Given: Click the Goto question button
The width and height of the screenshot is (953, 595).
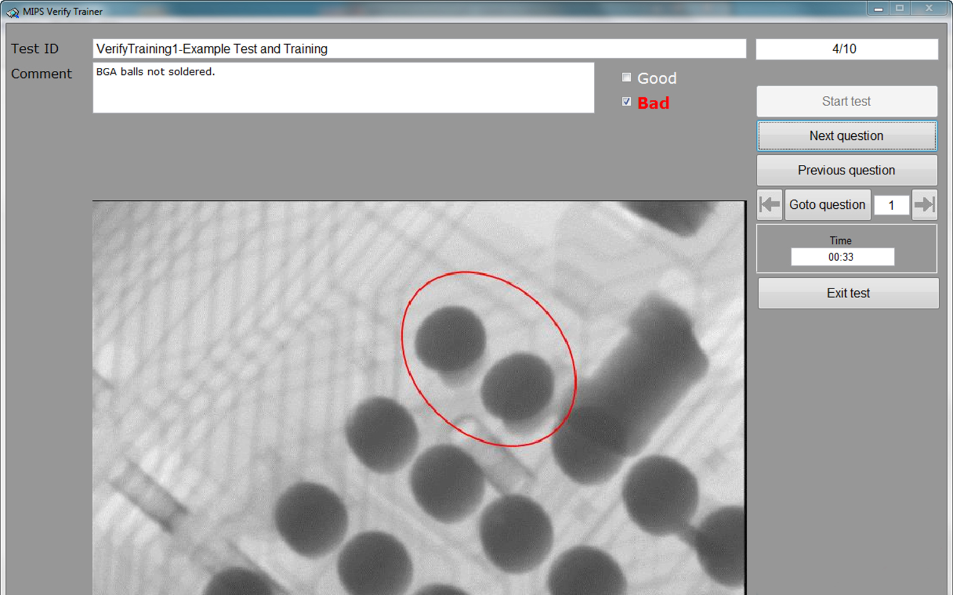Looking at the screenshot, I should [x=827, y=205].
